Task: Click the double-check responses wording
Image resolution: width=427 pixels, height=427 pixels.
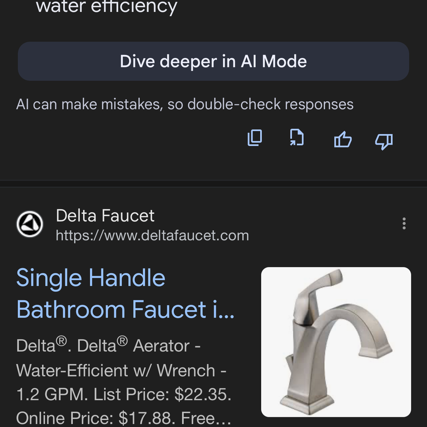Action: tap(270, 104)
